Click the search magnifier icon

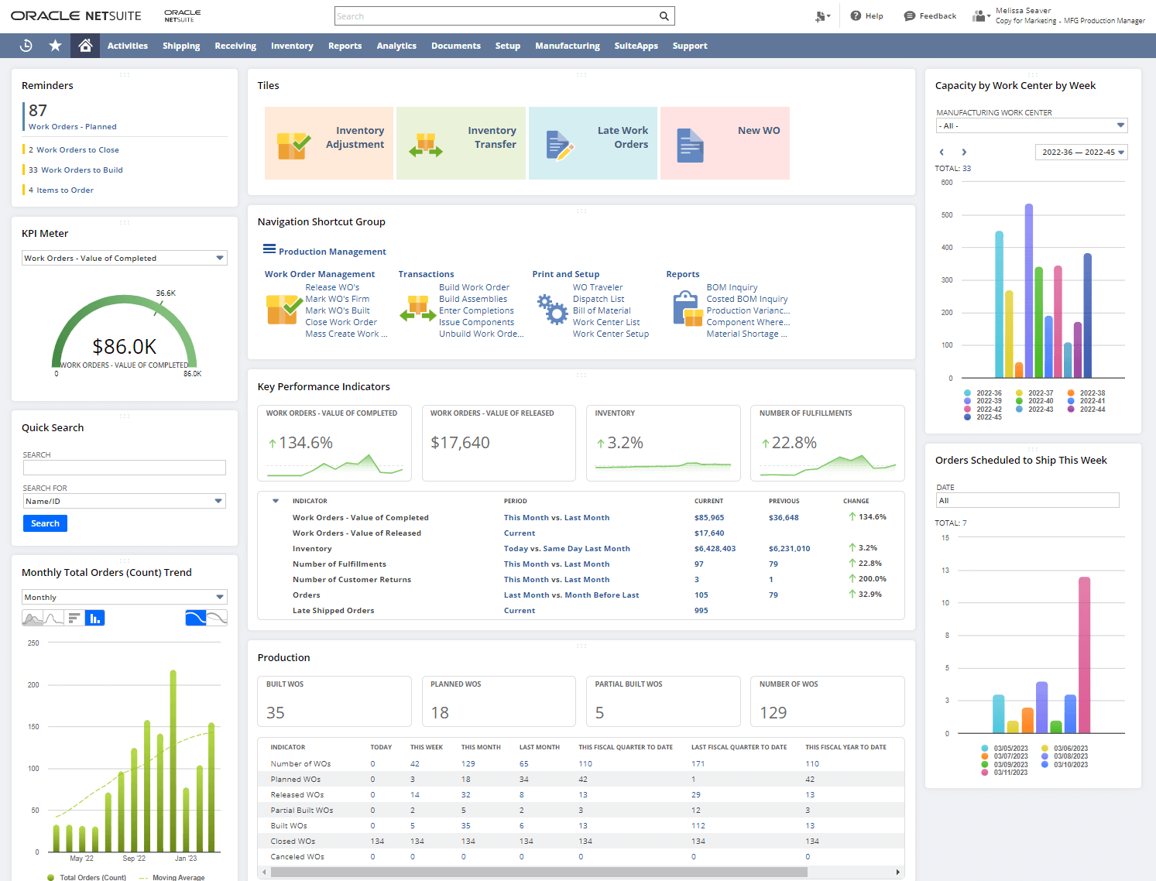coord(664,16)
